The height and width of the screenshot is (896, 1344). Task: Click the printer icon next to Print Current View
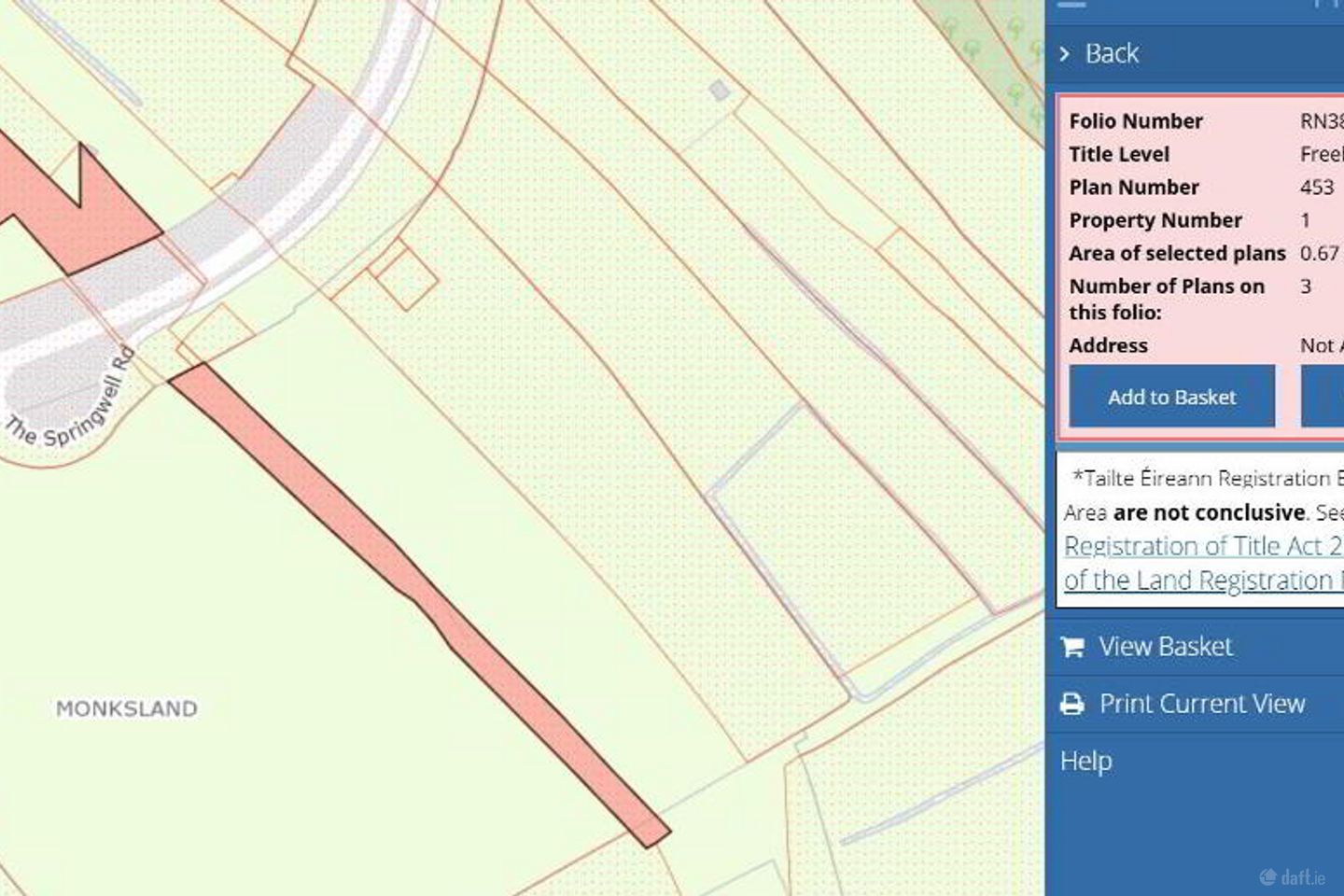coord(1073,703)
